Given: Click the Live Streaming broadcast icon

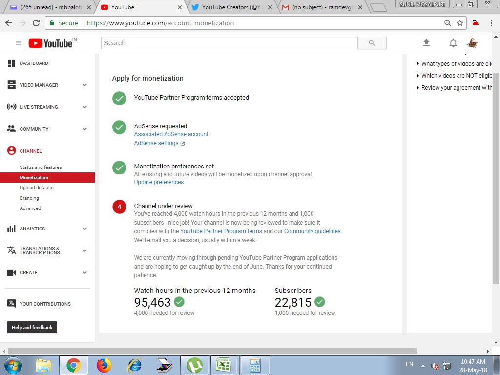Looking at the screenshot, I should [x=12, y=107].
